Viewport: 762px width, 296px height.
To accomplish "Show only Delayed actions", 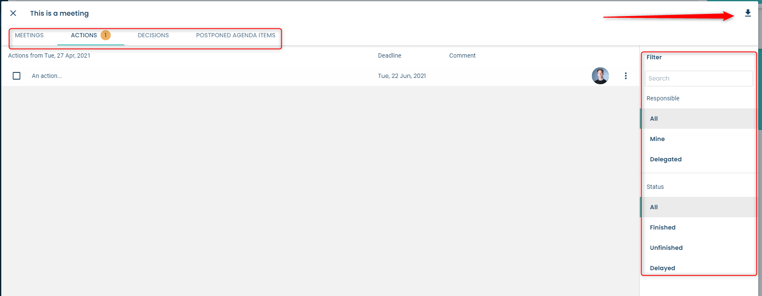I will point(698,268).
